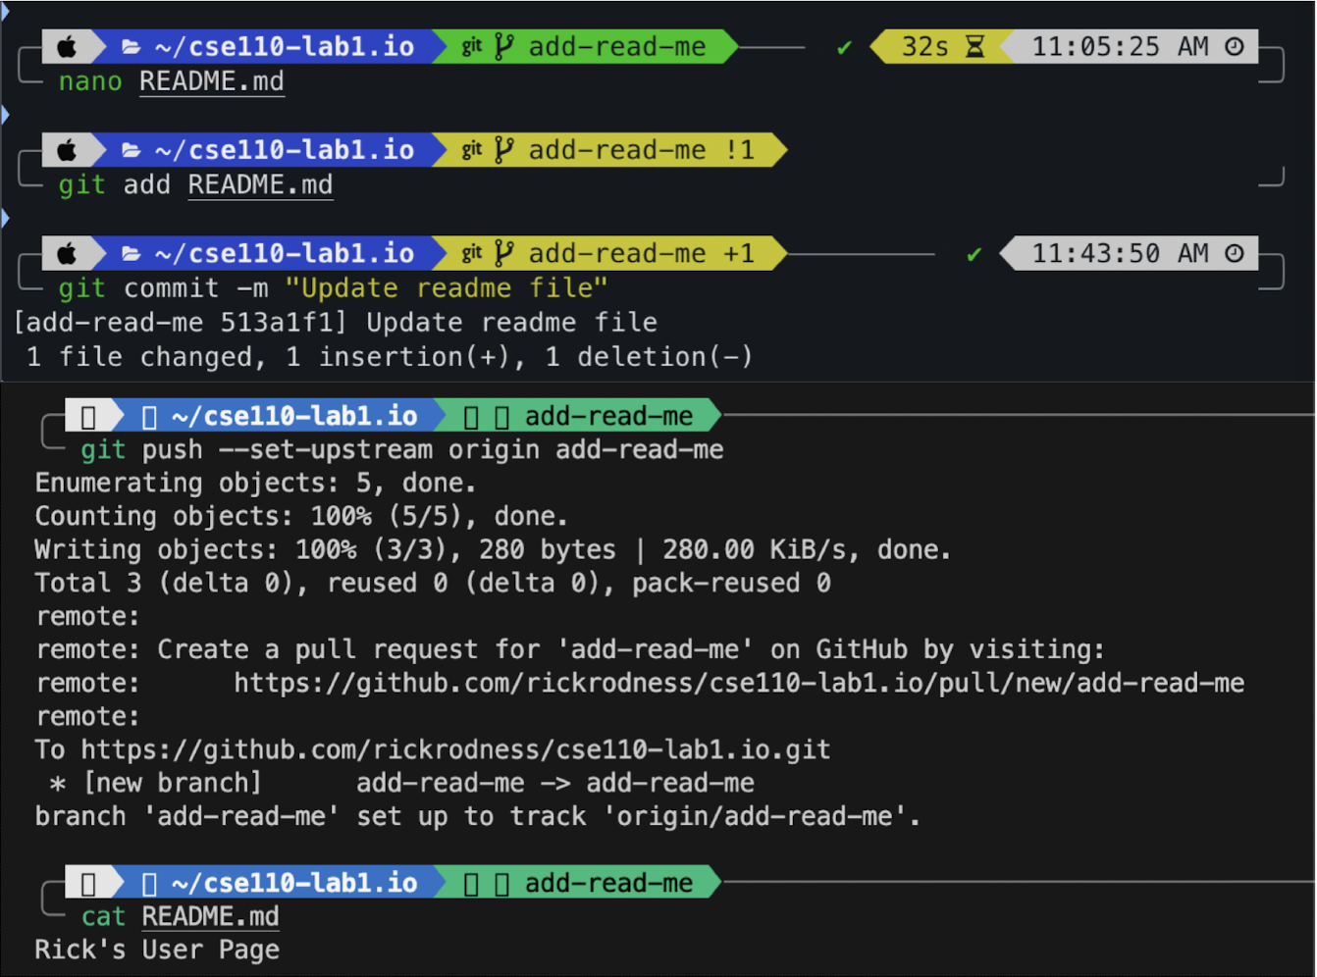
Task: Click the Apple logo in the git commit prompt
Action: click(x=67, y=253)
